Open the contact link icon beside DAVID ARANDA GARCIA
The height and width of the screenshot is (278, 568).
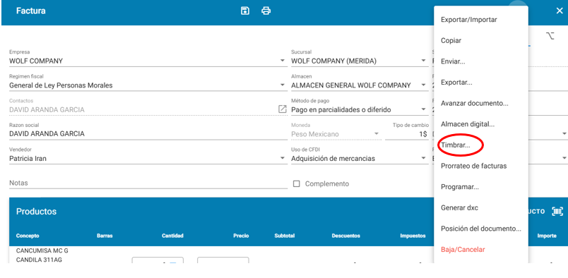(x=282, y=109)
